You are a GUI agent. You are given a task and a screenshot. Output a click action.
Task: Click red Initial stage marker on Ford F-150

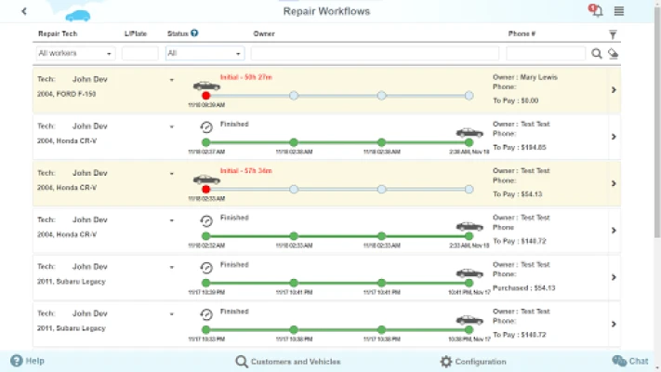206,96
